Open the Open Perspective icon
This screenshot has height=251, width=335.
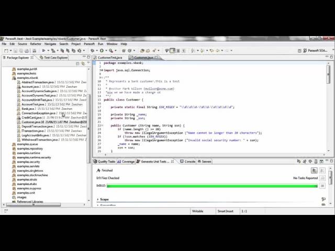point(299,51)
